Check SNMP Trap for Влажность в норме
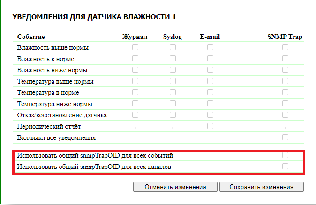This screenshot has height=205, width=316. click(285, 59)
